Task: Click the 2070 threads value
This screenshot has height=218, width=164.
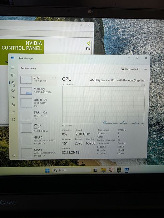Action: tap(78, 143)
